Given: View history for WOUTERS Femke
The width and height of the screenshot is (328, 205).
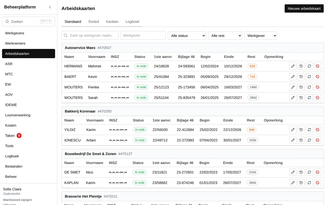Looking at the screenshot, I should [x=301, y=87].
